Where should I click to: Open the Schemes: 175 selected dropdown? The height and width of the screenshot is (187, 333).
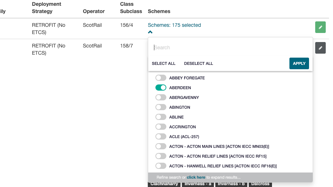click(174, 25)
